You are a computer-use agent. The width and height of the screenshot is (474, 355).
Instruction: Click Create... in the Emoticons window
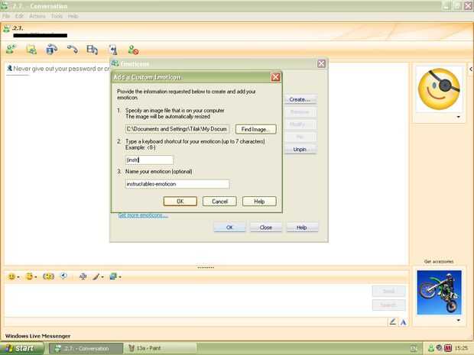coord(300,99)
